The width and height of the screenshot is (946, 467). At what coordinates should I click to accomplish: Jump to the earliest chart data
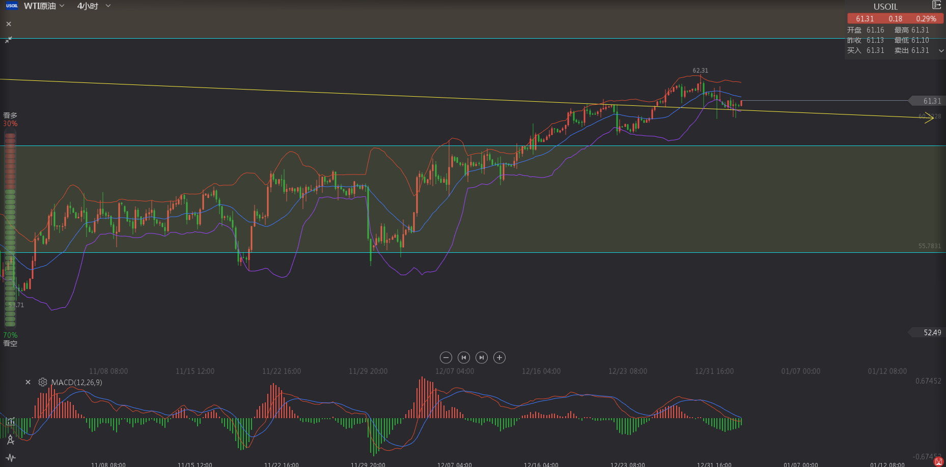click(463, 358)
